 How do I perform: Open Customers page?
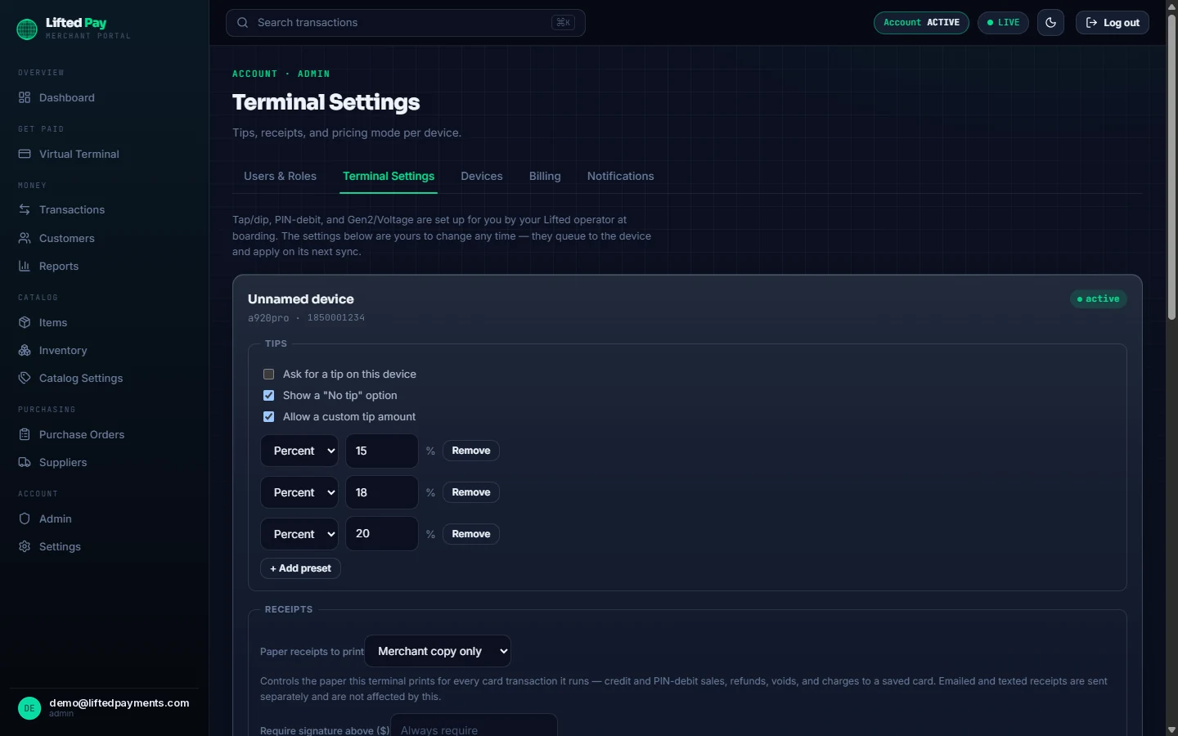(x=67, y=238)
